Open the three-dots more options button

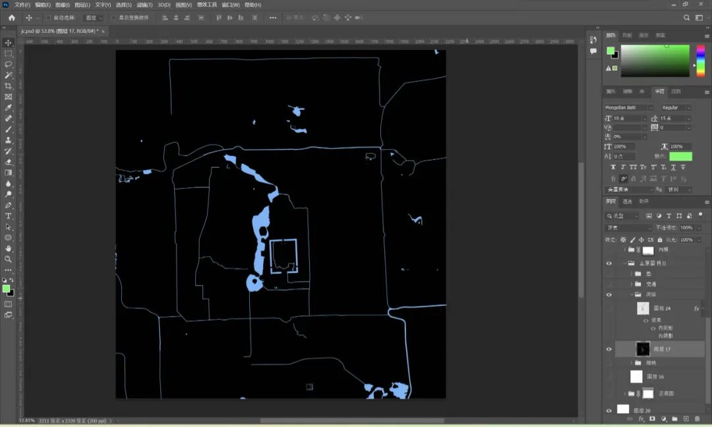pos(272,18)
